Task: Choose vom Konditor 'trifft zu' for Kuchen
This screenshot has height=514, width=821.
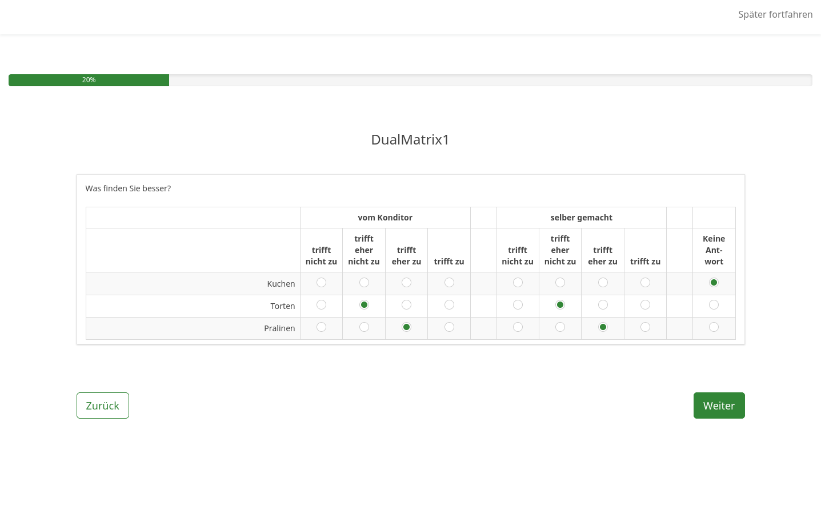Action: pos(449,283)
